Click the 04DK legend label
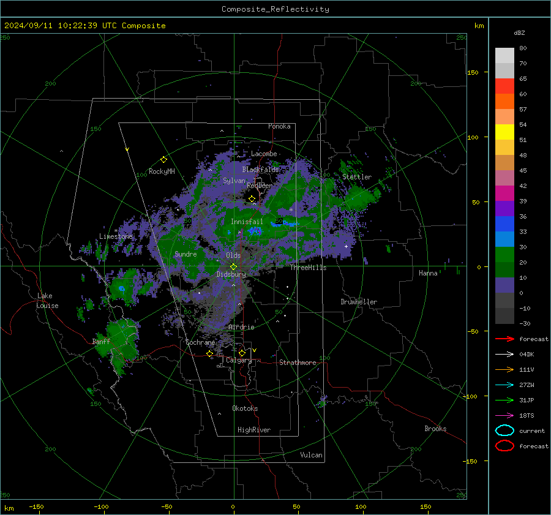Screen dimensions: 551x515 pos(527,355)
